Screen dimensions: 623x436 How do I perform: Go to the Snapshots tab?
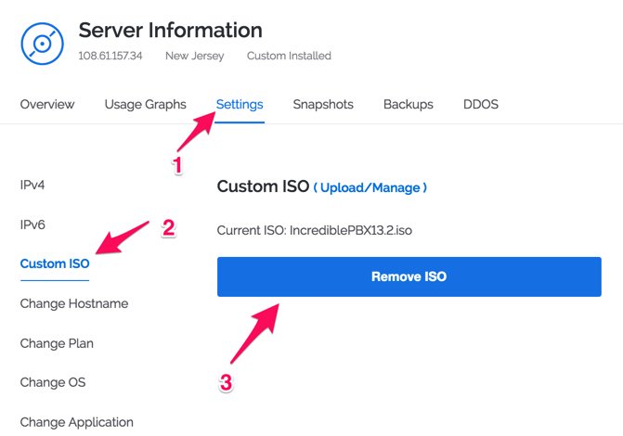tap(323, 105)
